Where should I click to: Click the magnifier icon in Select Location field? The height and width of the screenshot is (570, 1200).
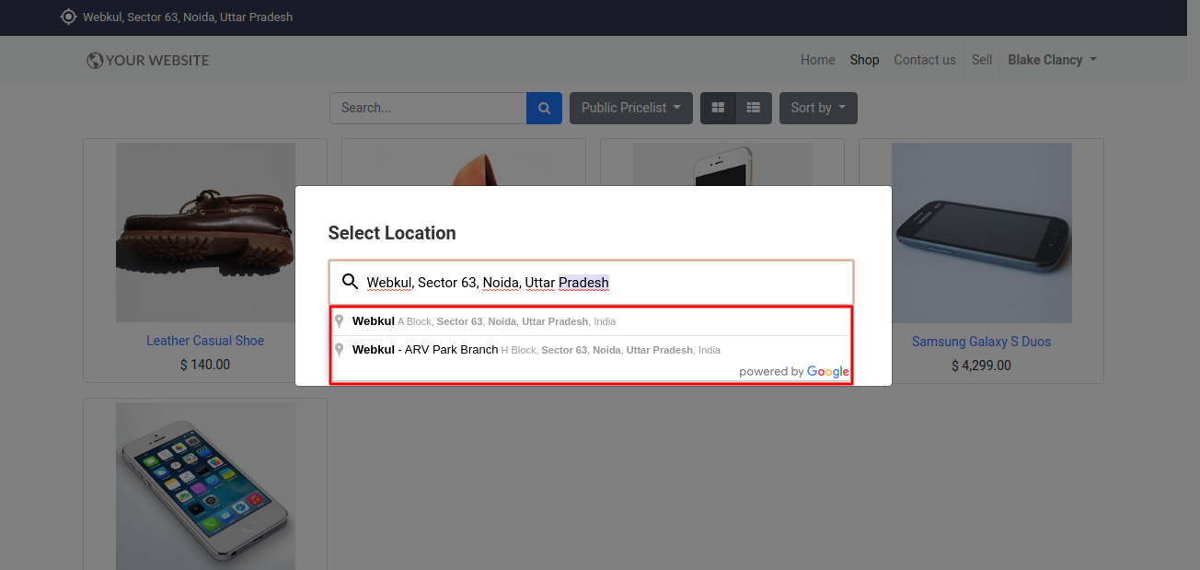point(350,282)
